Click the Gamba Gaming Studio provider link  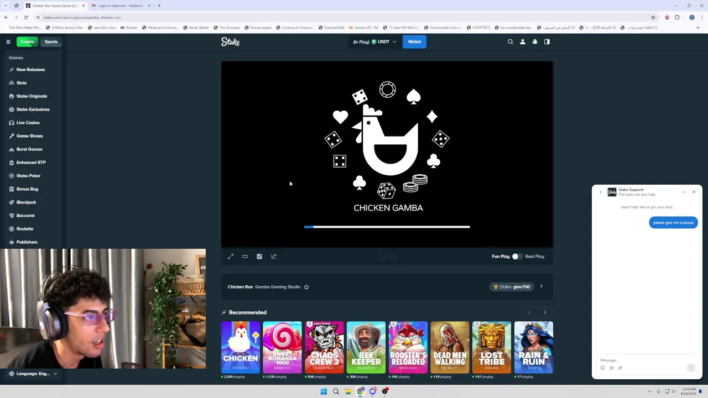coord(278,287)
